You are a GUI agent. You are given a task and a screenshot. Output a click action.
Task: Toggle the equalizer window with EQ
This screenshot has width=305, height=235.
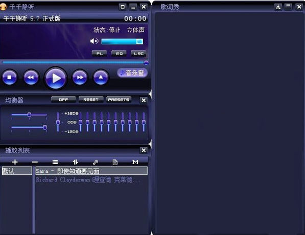click(x=119, y=54)
